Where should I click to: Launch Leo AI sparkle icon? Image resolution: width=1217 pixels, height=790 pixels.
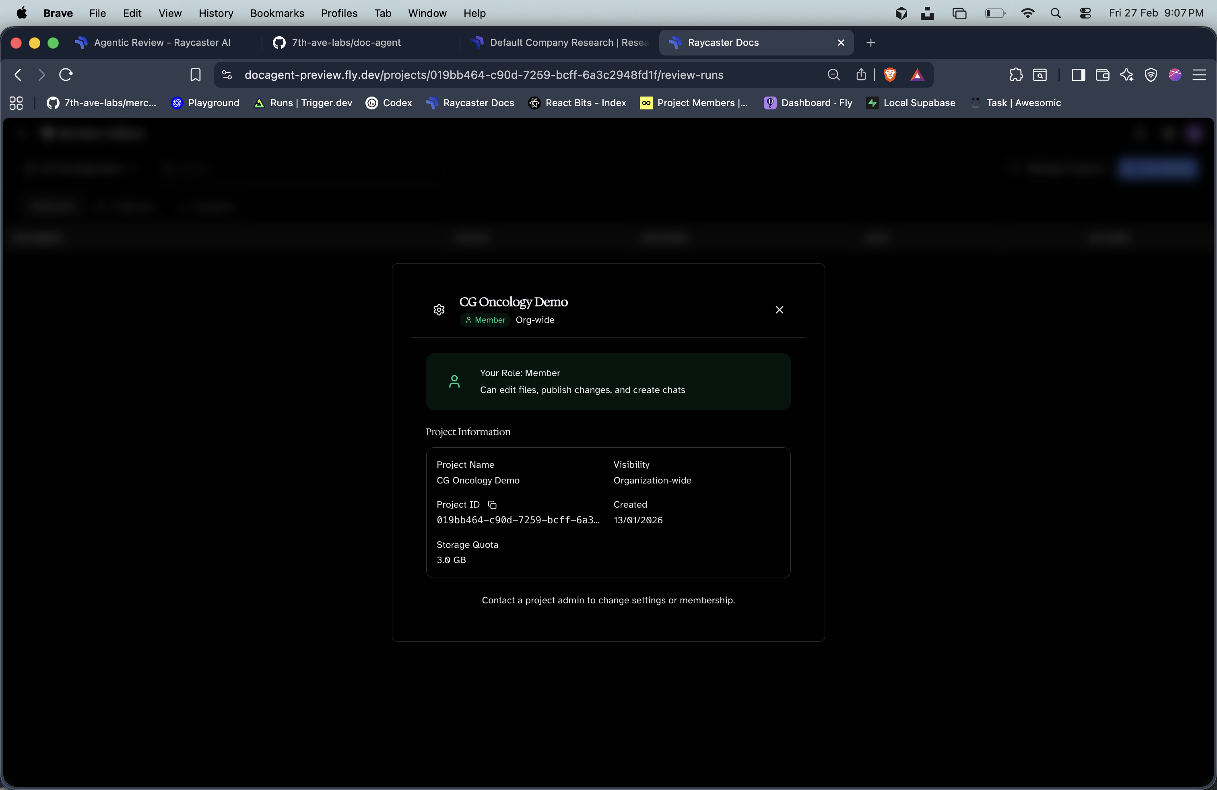pyautogui.click(x=1127, y=74)
